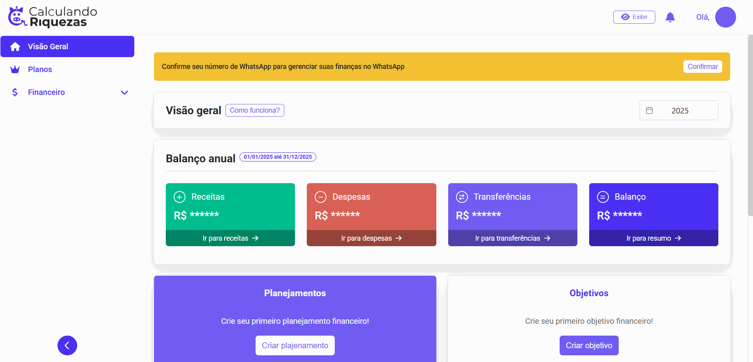Click 'Crie seu primeiro objetivo financeiro!' text

coord(589,321)
